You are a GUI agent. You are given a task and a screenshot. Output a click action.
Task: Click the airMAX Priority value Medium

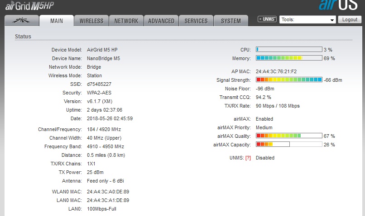(x=264, y=127)
